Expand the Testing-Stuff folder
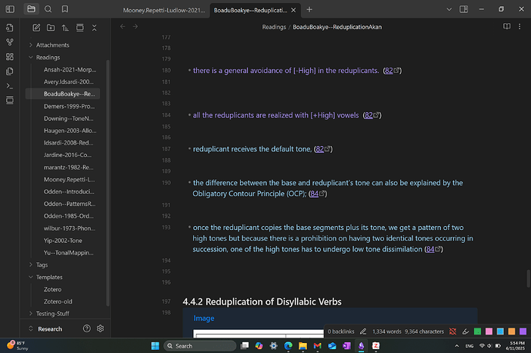531x353 pixels. (52, 314)
